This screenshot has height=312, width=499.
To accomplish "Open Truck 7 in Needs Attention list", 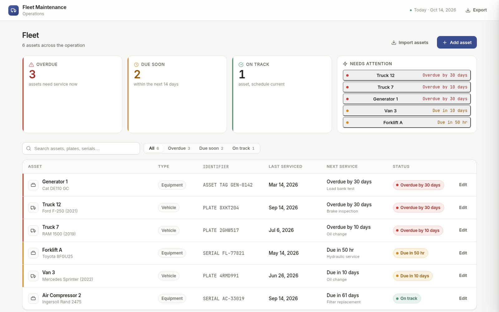I will click(407, 87).
